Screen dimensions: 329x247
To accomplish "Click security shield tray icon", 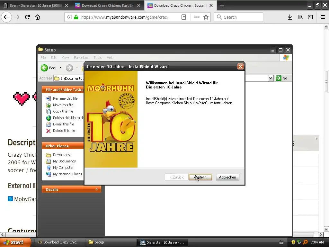I will 293,242.
